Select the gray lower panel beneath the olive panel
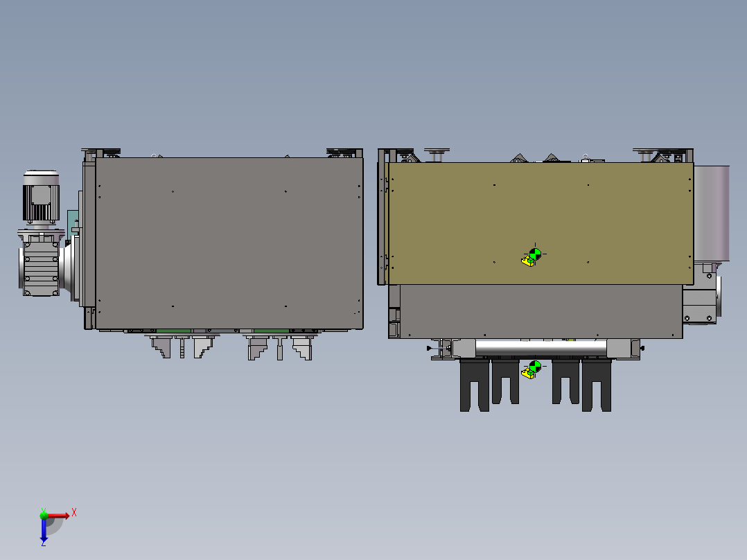Image resolution: width=747 pixels, height=560 pixels. tap(541, 312)
